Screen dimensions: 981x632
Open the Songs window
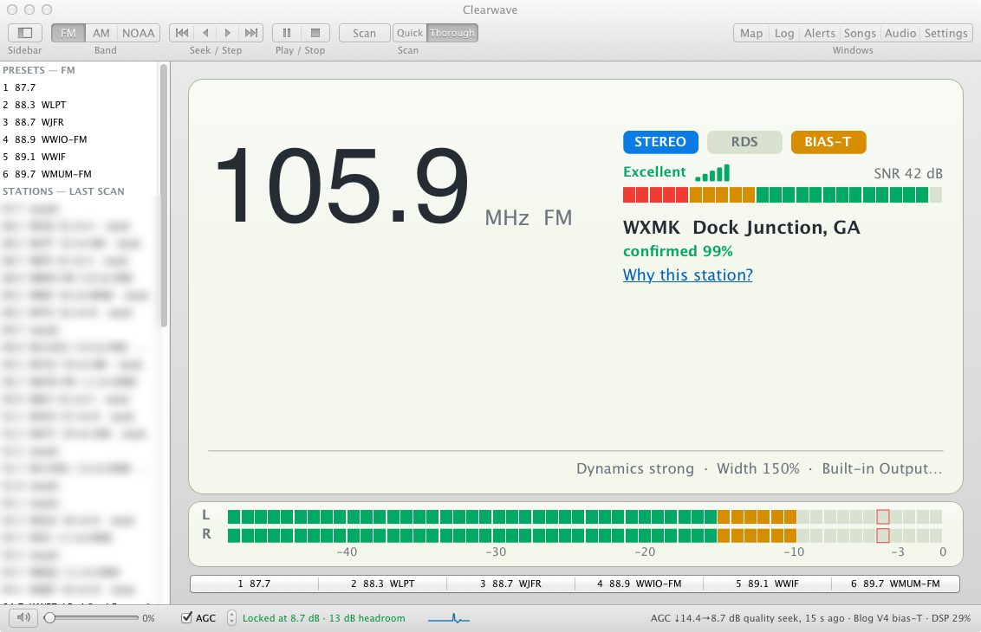pos(861,33)
